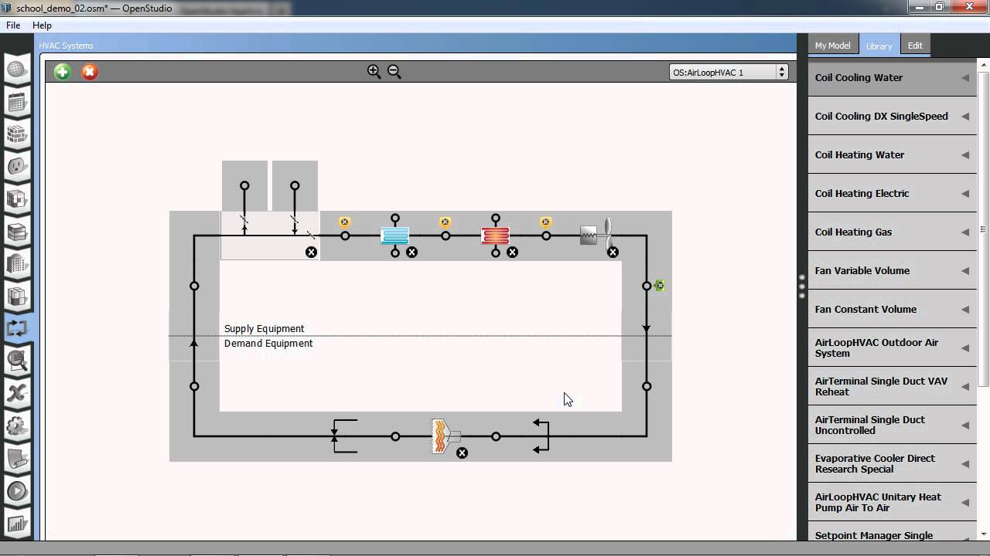The height and width of the screenshot is (556, 990).
Task: Select Evaporative Cooler Direct Research Special
Action: (x=893, y=463)
